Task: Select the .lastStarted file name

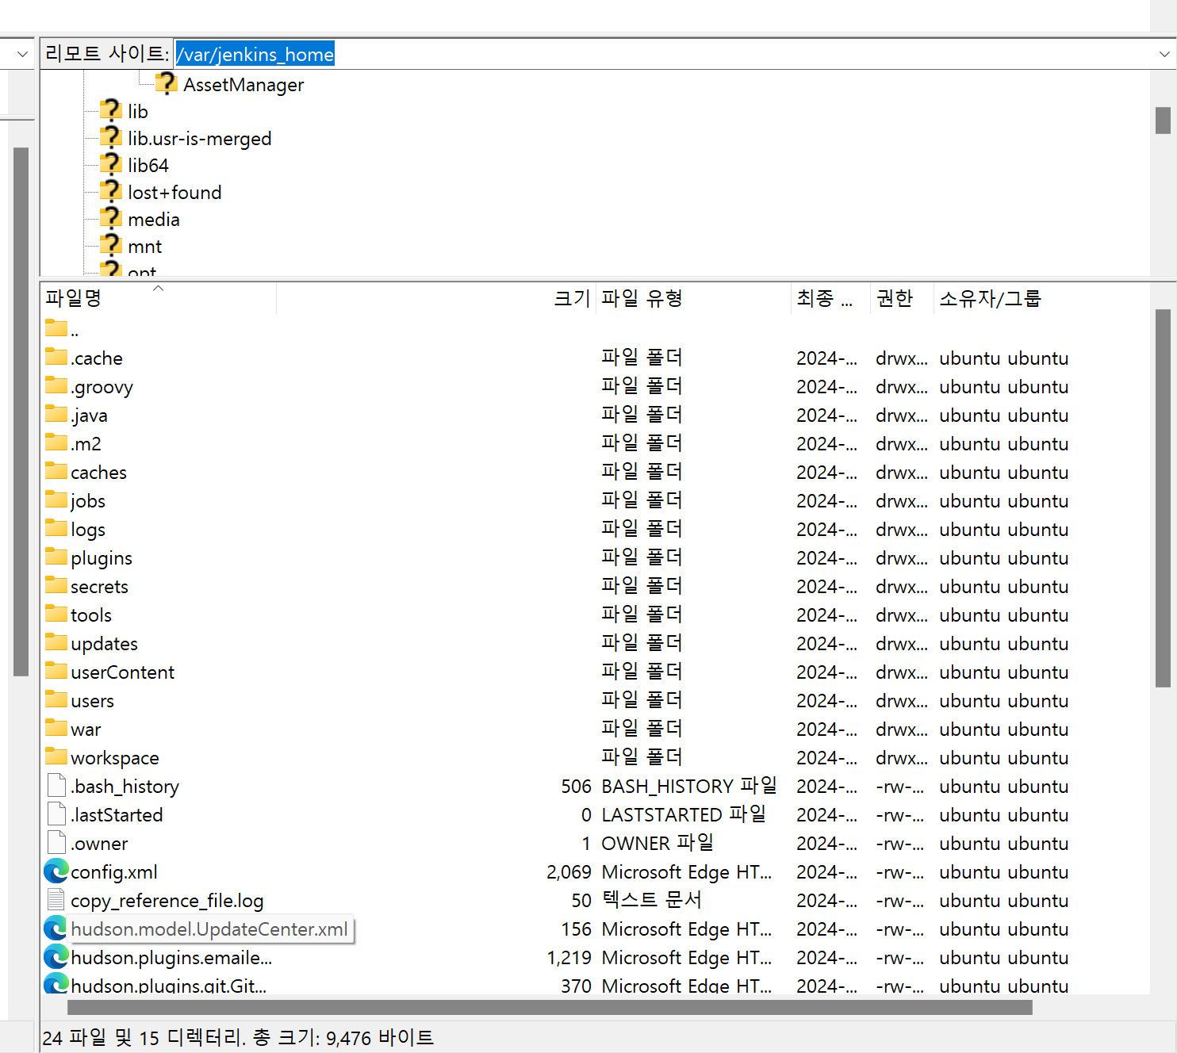Action: 117,815
